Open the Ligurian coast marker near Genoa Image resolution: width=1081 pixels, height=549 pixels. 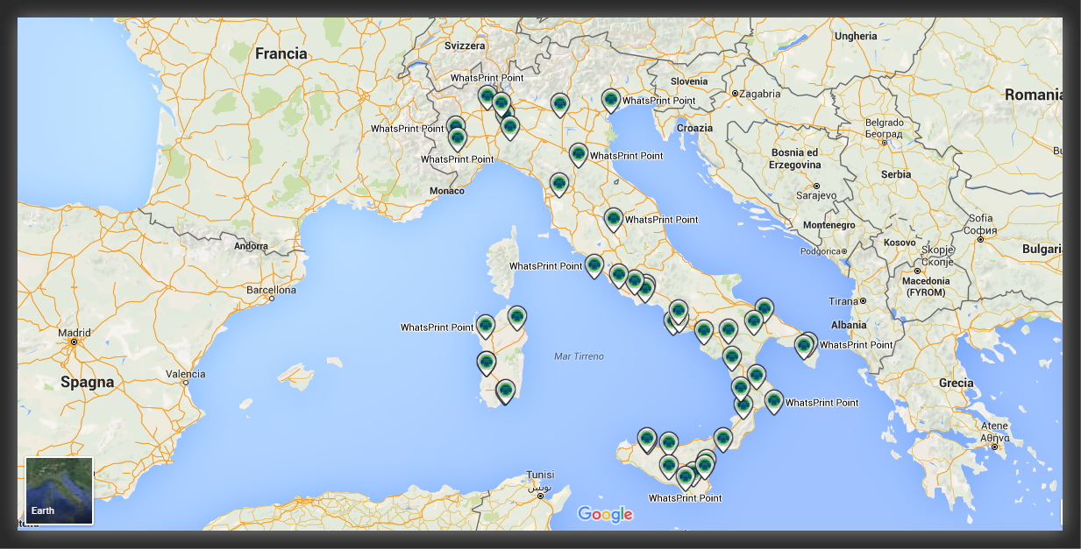click(510, 130)
